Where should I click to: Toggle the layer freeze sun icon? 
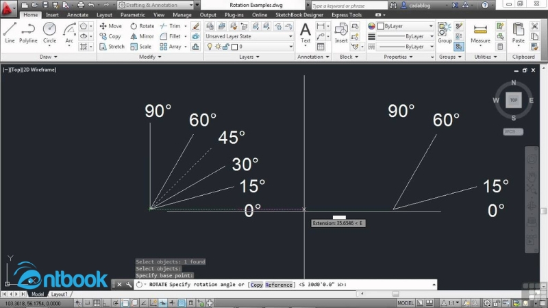click(218, 47)
